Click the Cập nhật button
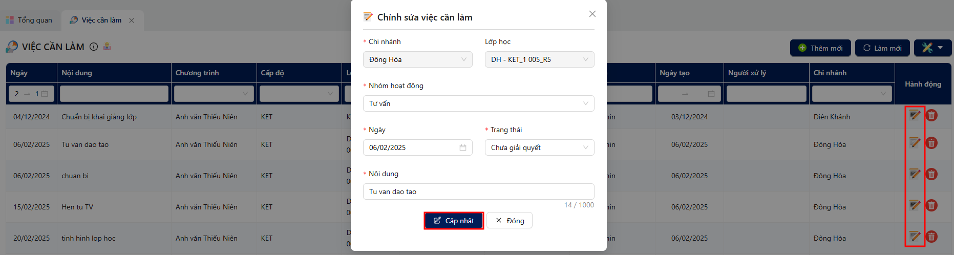The height and width of the screenshot is (255, 954). 454,221
